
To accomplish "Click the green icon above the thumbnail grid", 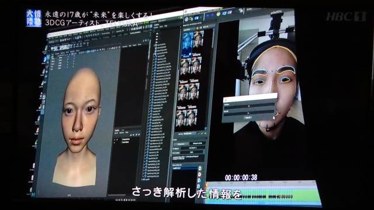I will 198,29.
